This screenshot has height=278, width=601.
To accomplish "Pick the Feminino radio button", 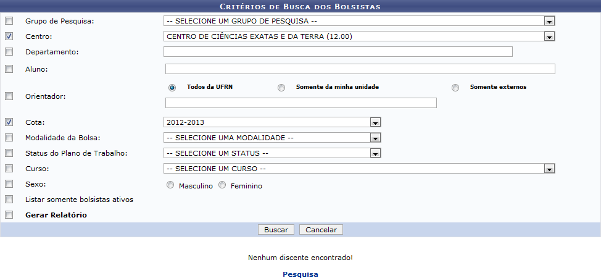I will tap(222, 185).
